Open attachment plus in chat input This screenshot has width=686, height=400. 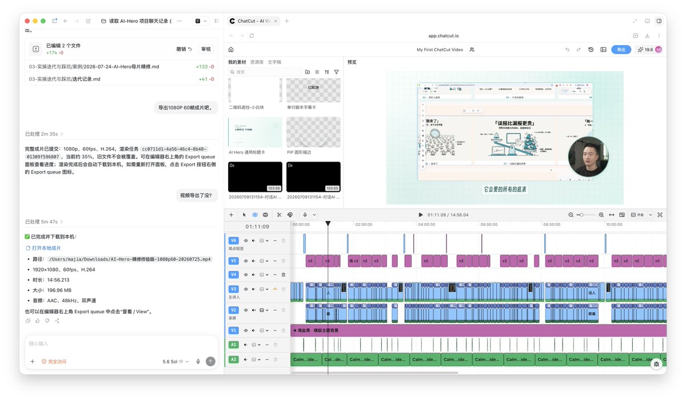point(32,361)
